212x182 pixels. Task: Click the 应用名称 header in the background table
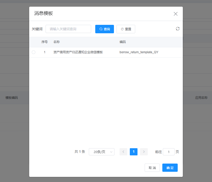(201, 98)
